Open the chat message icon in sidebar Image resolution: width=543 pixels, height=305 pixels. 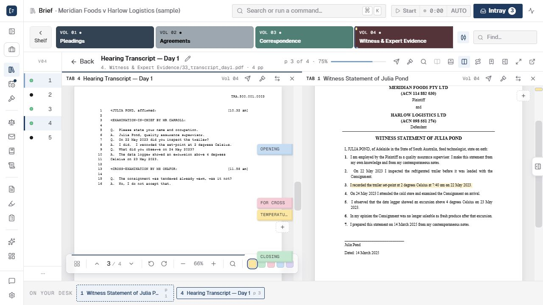tap(12, 281)
